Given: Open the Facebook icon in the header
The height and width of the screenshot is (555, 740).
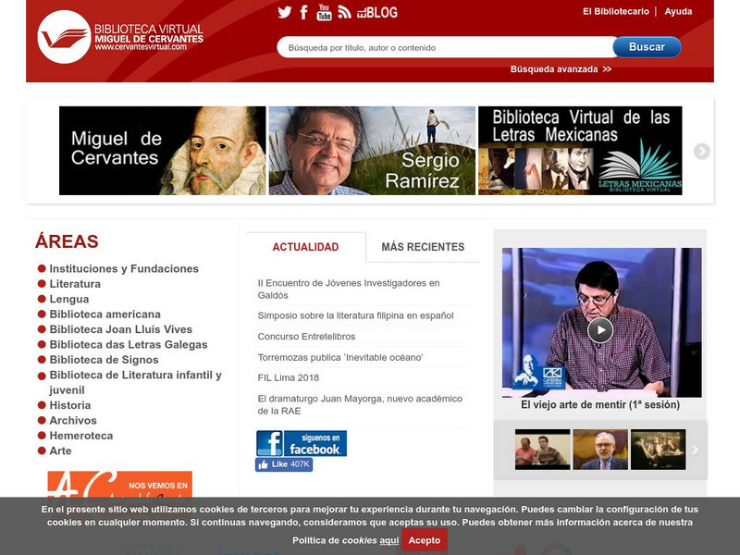Looking at the screenshot, I should point(302,13).
